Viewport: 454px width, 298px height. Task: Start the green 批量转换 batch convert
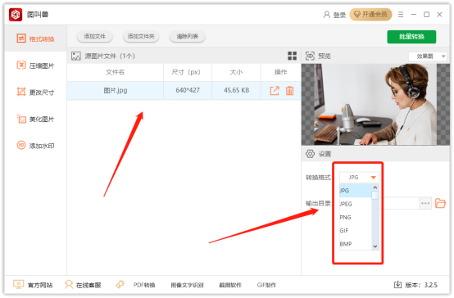coord(411,37)
